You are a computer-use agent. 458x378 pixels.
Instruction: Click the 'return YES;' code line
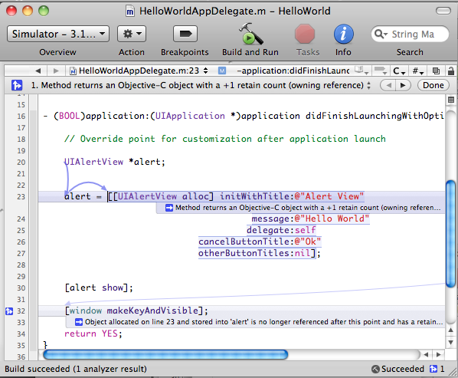[93, 334]
